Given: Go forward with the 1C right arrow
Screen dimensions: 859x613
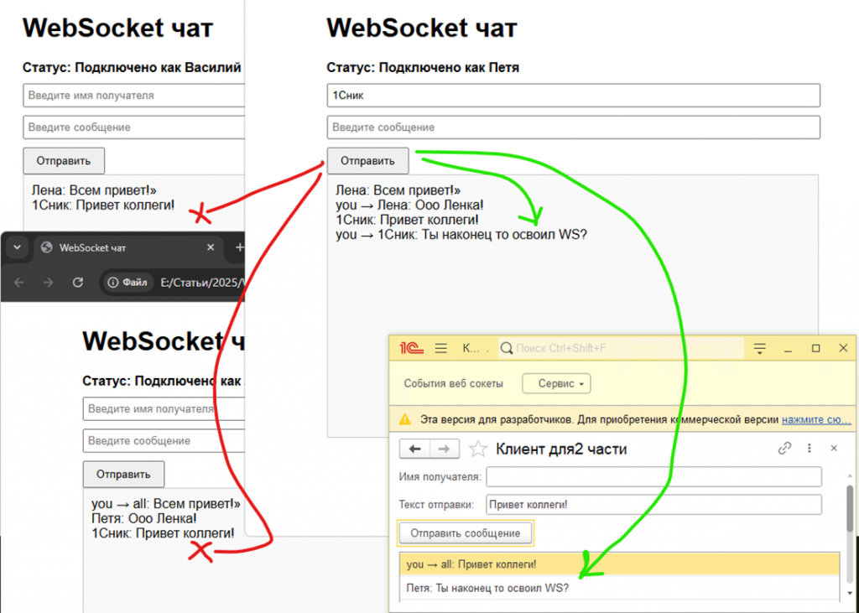Looking at the screenshot, I should click(445, 449).
